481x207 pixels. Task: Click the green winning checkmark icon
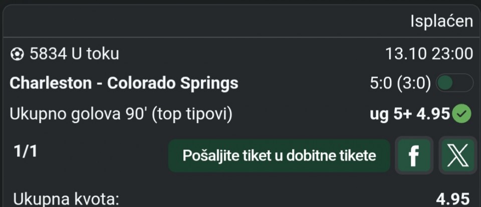click(x=461, y=114)
